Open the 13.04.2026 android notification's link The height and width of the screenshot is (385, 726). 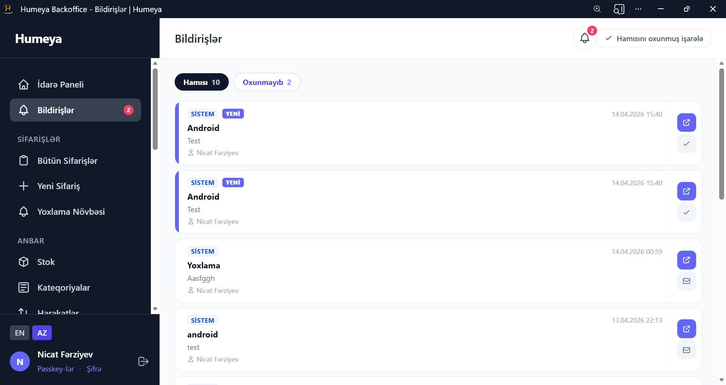pos(686,329)
